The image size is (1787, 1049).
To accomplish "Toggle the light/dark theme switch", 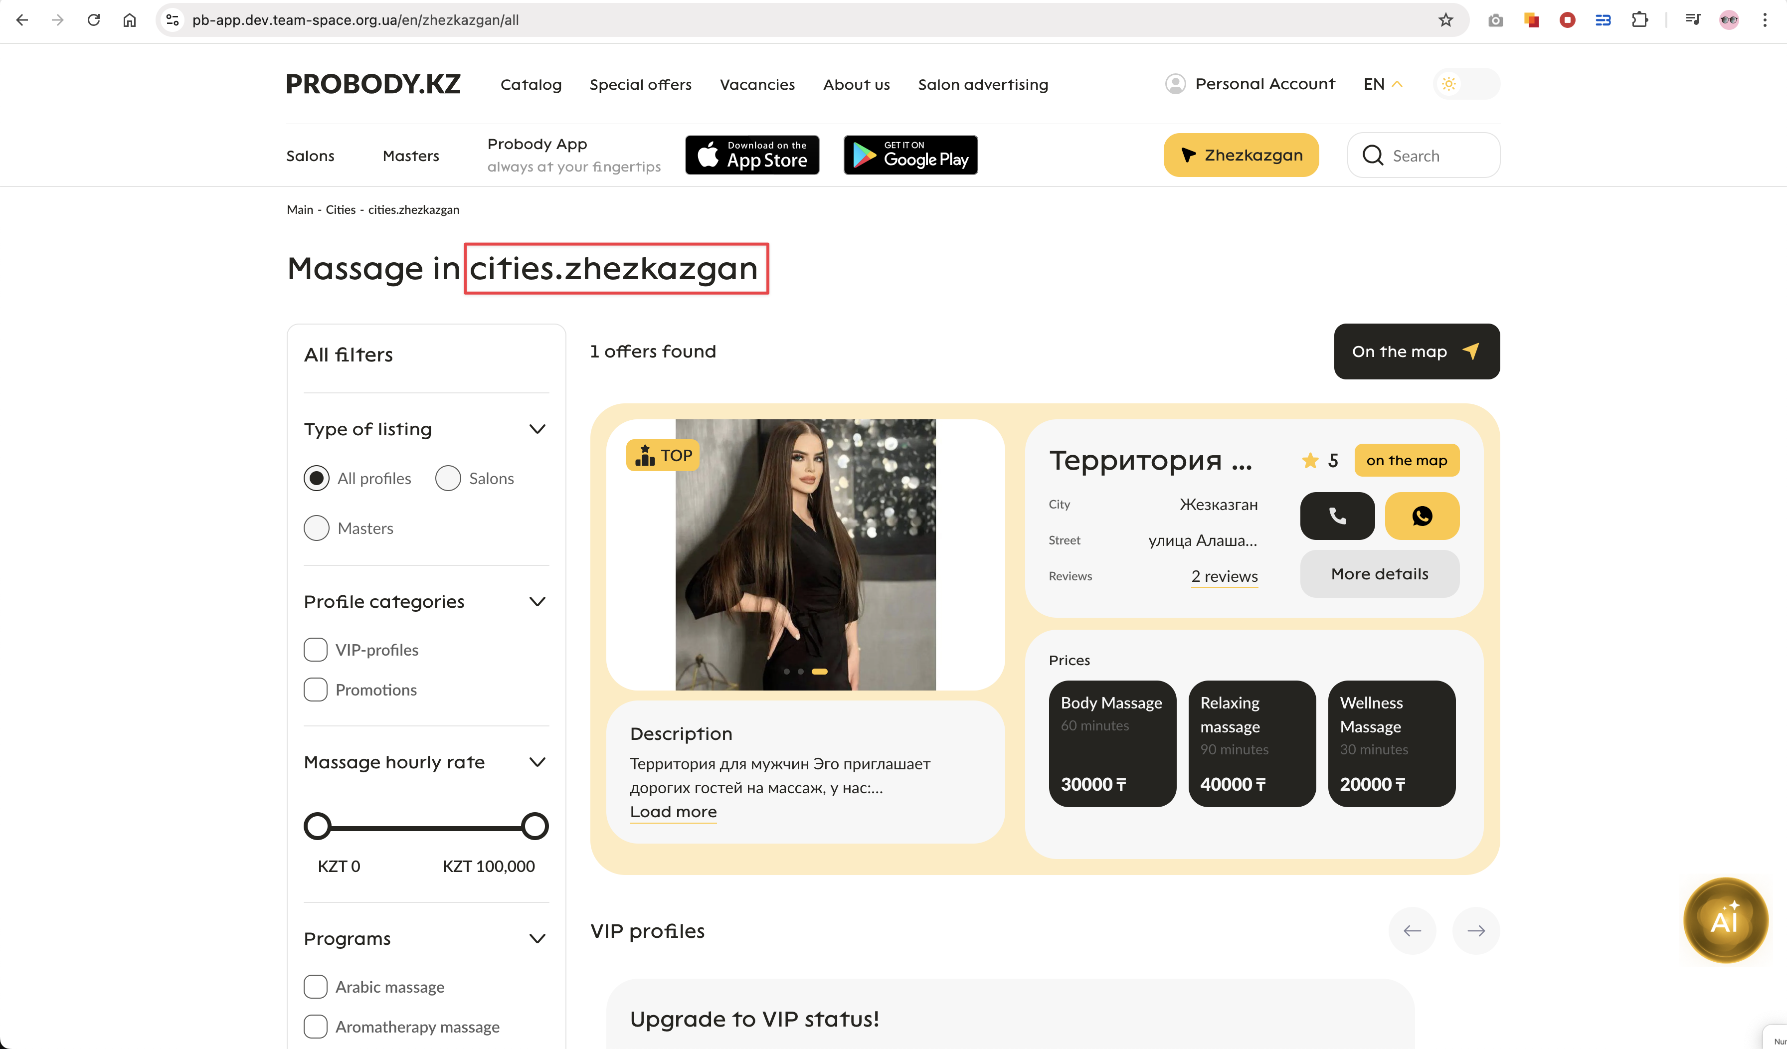I will tap(1466, 84).
